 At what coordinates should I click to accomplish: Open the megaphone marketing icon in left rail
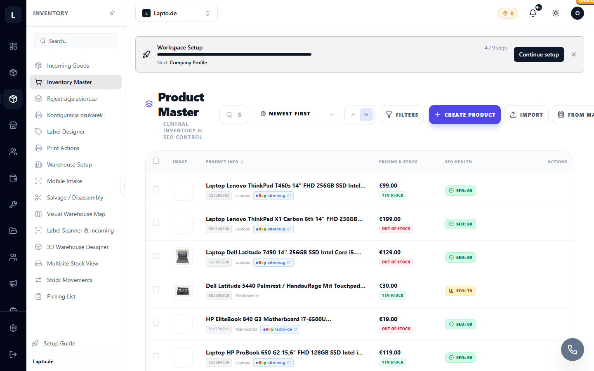point(13,284)
